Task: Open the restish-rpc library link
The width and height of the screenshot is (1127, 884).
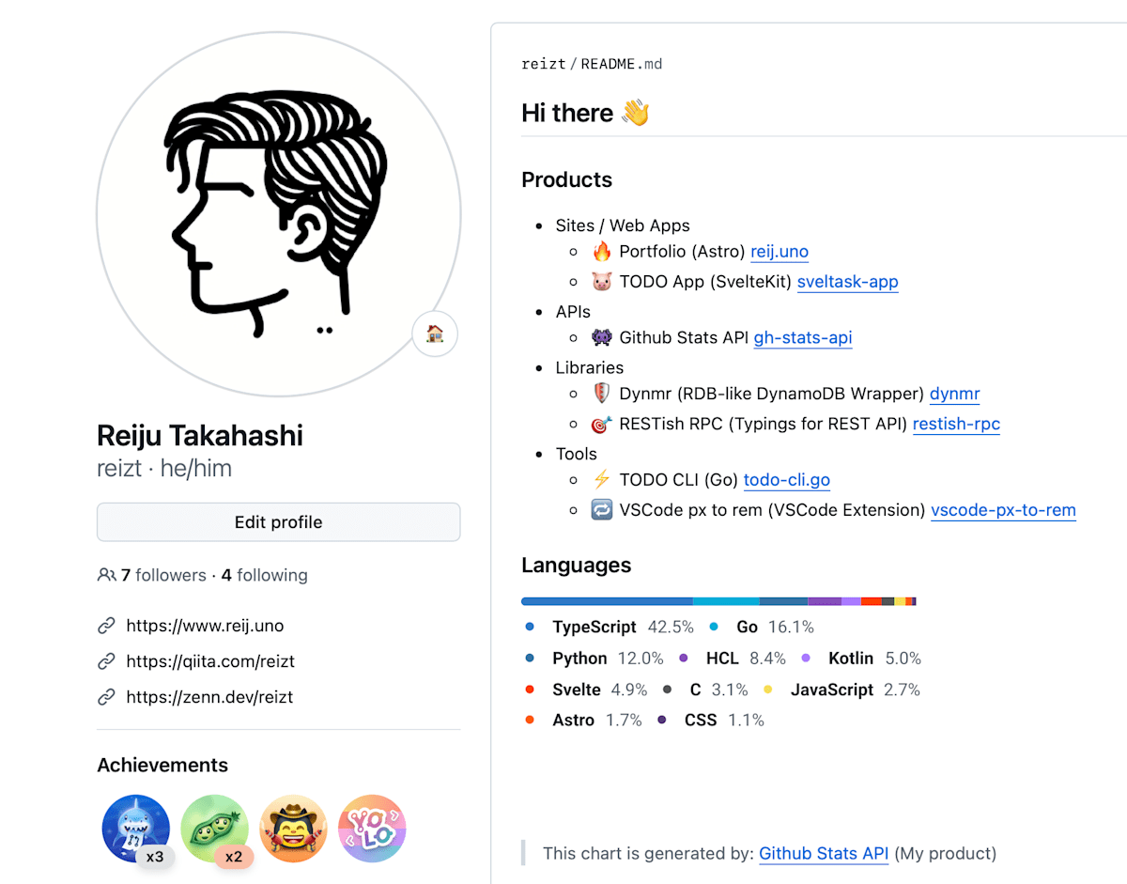Action: [x=955, y=424]
